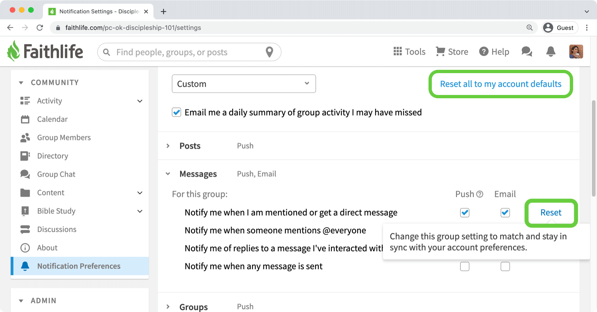Click the Help question mark icon

[484, 52]
